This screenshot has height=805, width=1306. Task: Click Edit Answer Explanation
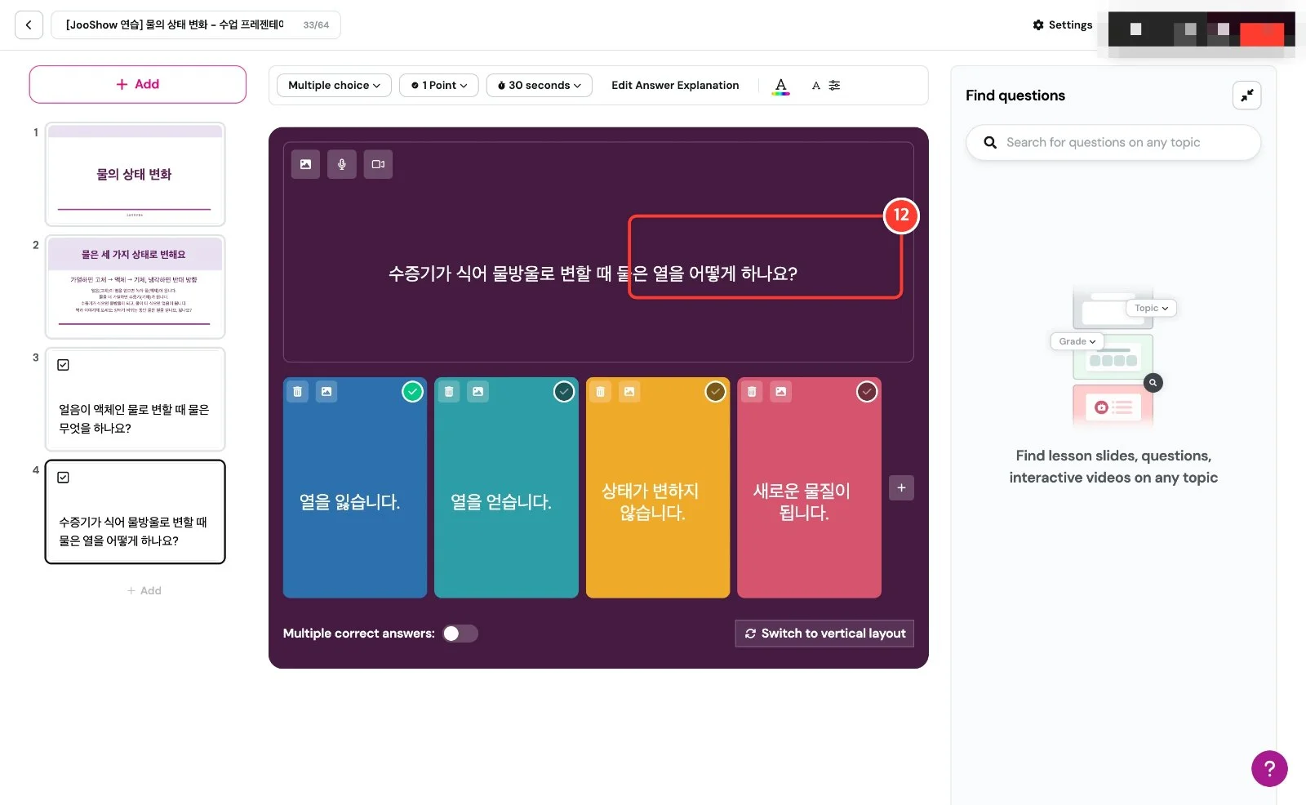[x=675, y=85]
